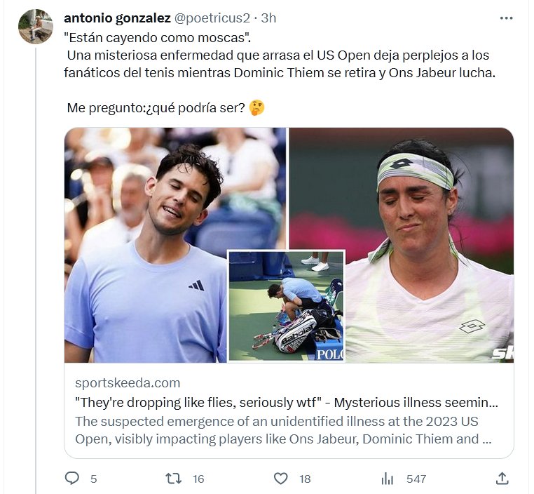Open the sportskeeda.com domain link
Viewport: 534px width, 494px height.
click(128, 383)
